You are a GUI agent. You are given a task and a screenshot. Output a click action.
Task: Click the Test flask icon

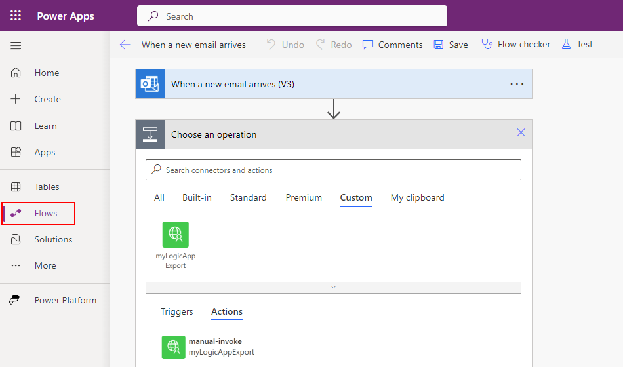(x=565, y=44)
